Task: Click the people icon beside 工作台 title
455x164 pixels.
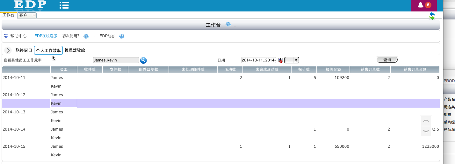Action: point(228,25)
